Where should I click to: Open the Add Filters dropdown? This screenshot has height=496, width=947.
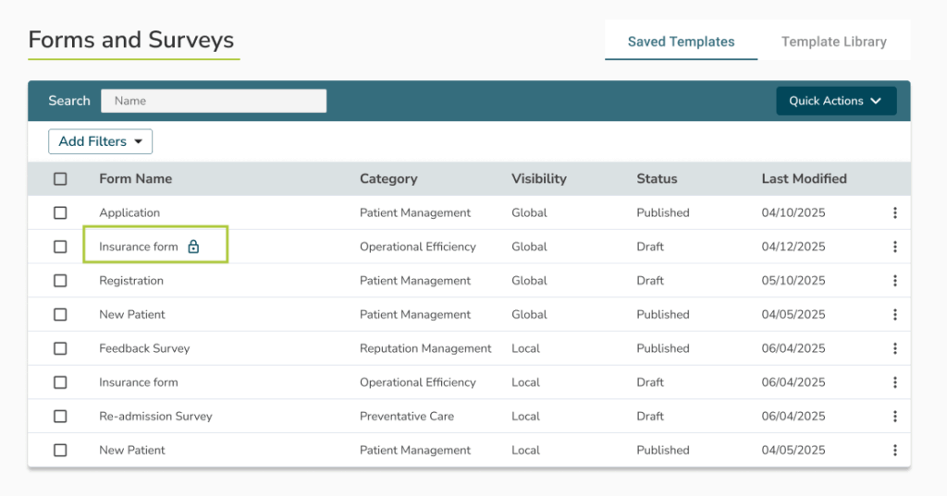pos(100,141)
